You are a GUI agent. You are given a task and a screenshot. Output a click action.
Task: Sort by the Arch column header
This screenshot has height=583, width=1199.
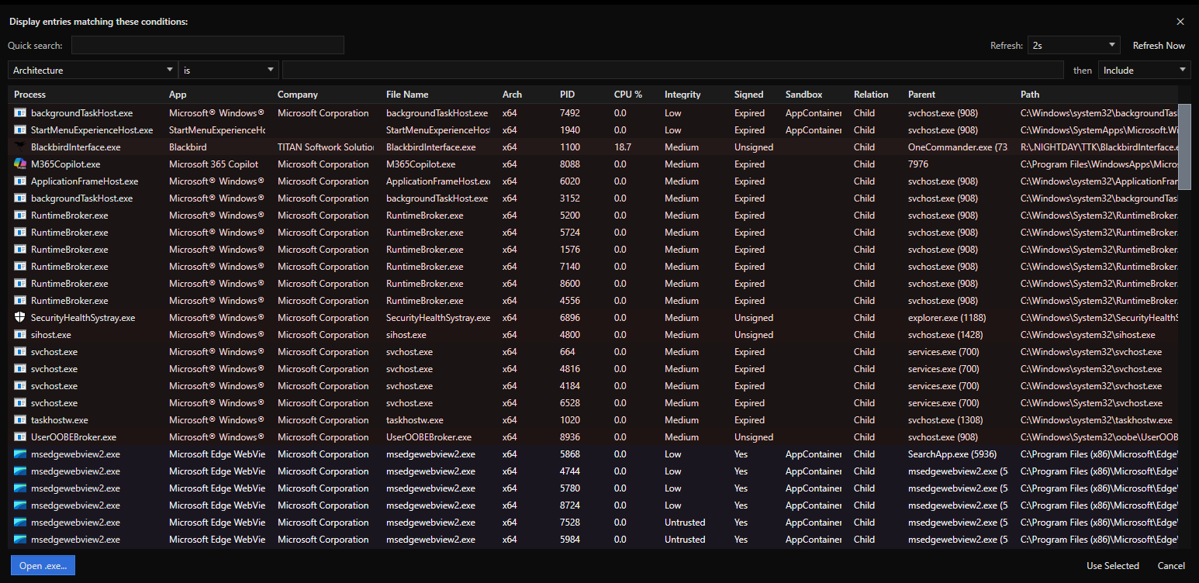coord(512,95)
